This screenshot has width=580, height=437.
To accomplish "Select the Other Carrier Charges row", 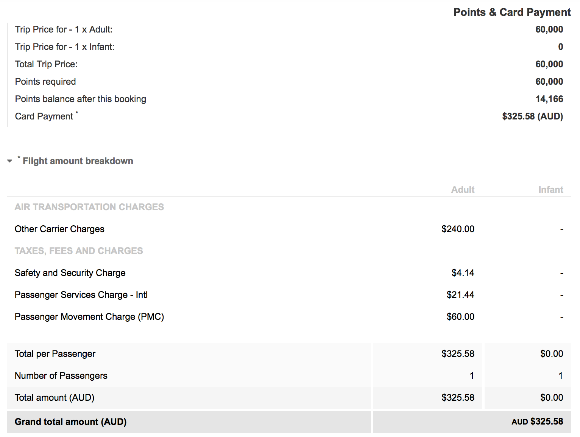I will pyautogui.click(x=289, y=229).
